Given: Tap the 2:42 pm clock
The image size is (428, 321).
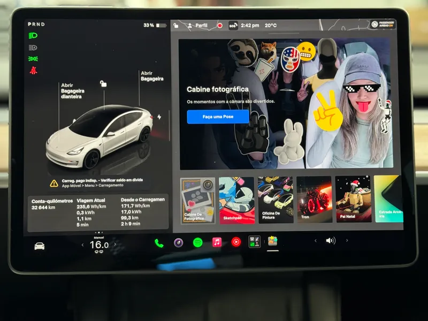Looking at the screenshot, I should tap(250, 25).
